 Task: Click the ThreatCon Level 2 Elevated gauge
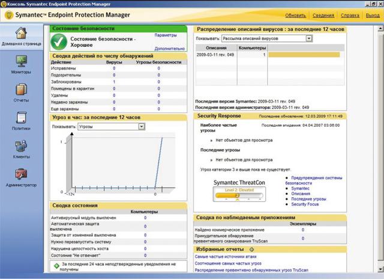239,194
